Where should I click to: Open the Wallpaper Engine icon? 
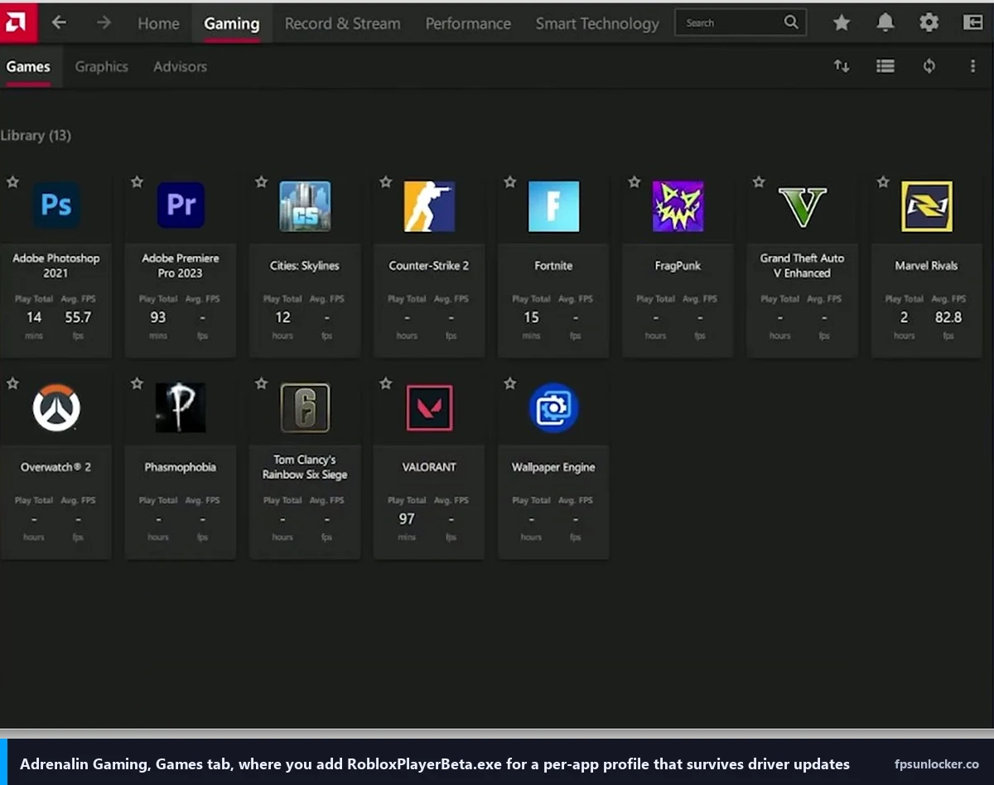553,407
